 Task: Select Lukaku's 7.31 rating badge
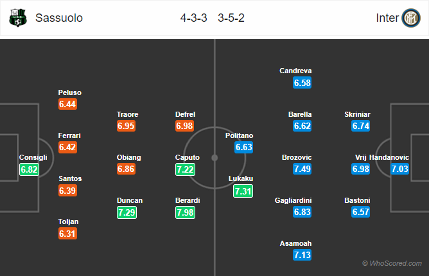[243, 191]
